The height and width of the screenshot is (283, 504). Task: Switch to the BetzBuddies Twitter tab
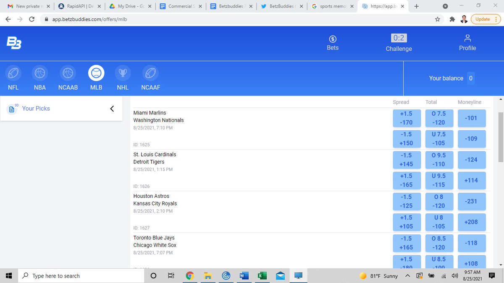click(282, 6)
